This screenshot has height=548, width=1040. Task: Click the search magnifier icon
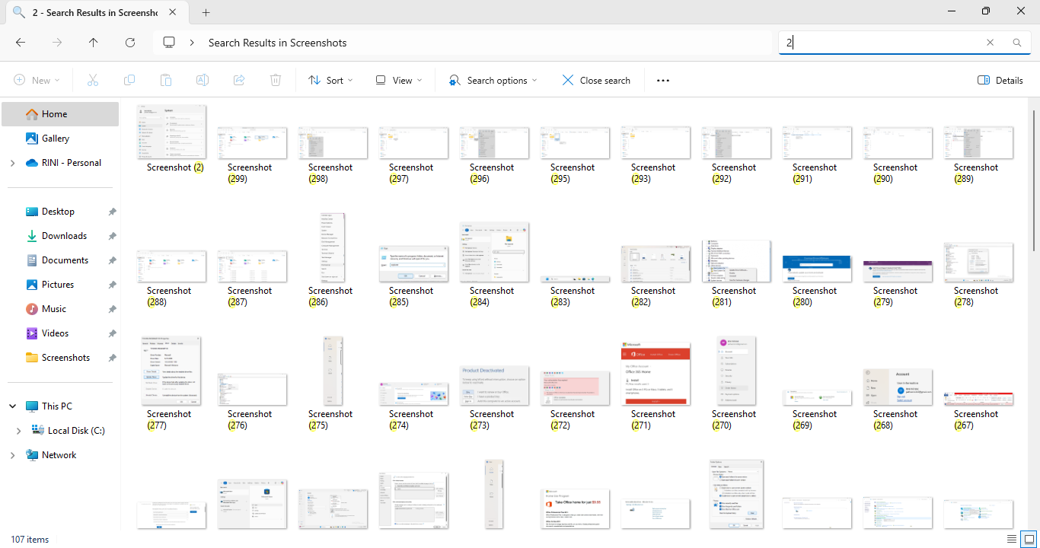coord(1017,43)
